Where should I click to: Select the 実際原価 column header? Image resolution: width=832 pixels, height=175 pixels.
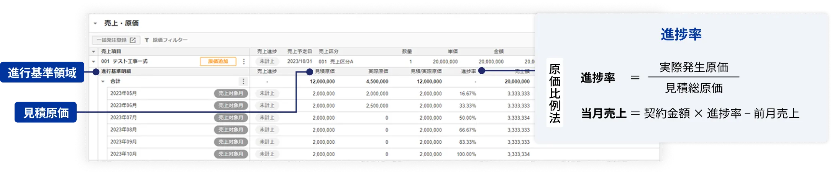click(378, 71)
